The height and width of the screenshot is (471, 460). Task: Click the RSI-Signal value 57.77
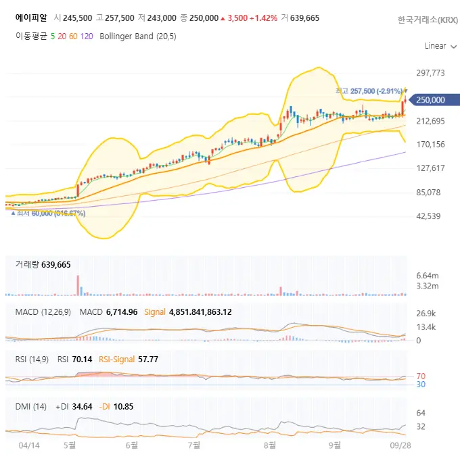point(148,360)
